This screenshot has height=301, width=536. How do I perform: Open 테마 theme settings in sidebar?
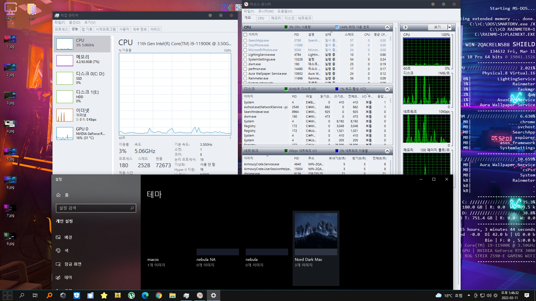point(96,277)
